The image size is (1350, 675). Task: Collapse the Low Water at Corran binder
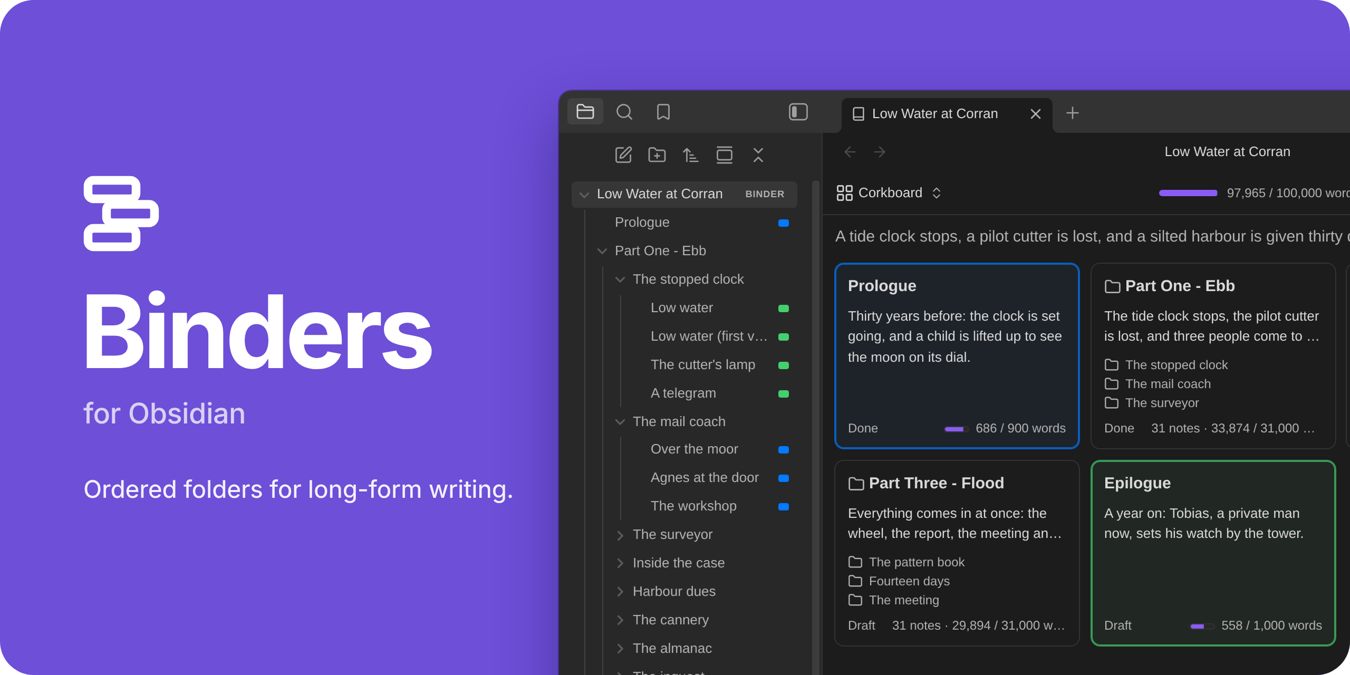[584, 195]
